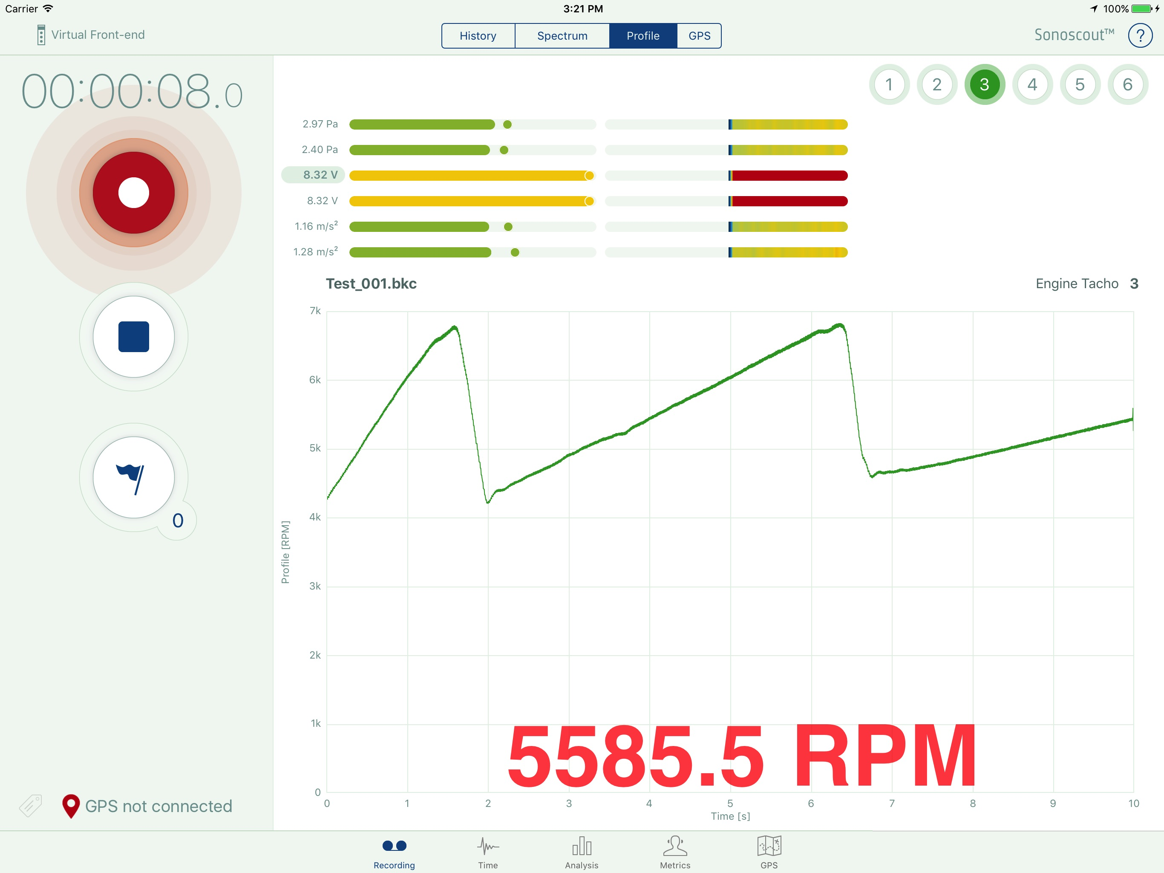Viewport: 1164px width, 873px height.
Task: Open Virtual Front-end device selector
Action: coord(90,35)
